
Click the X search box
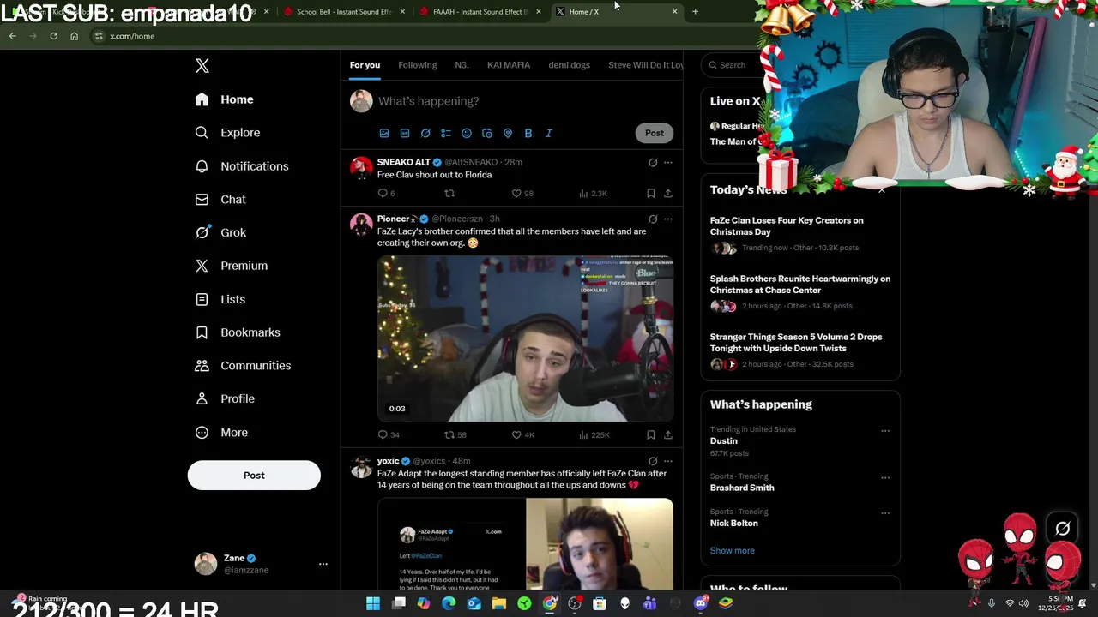click(x=729, y=65)
